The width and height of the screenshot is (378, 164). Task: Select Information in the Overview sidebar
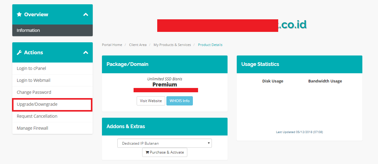coord(28,30)
